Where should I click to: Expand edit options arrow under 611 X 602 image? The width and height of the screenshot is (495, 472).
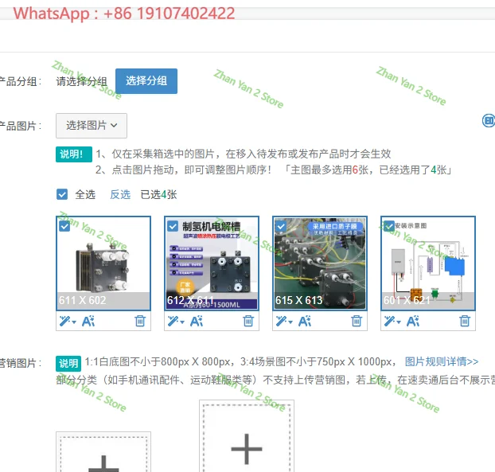(74, 322)
